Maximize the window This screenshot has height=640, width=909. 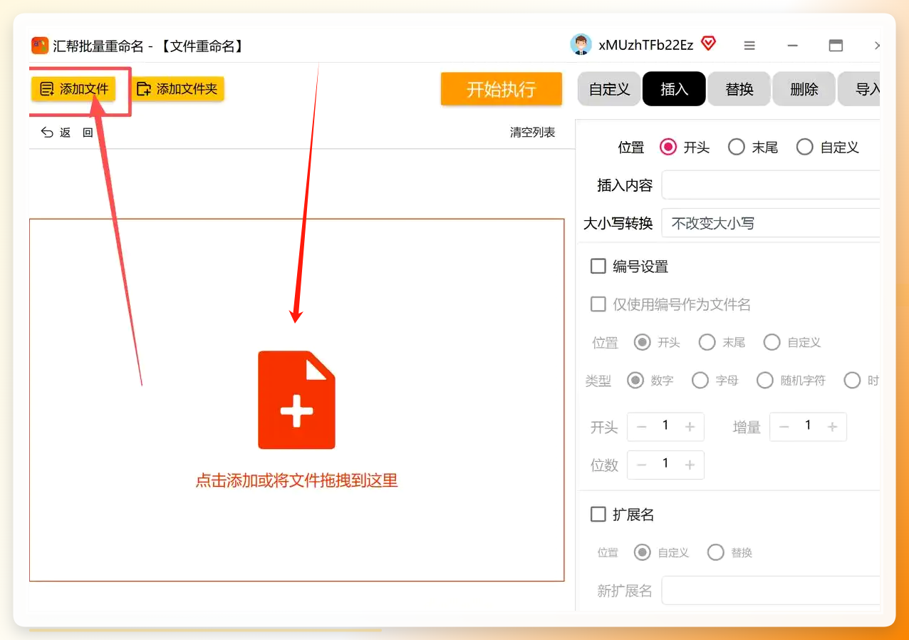pyautogui.click(x=836, y=46)
